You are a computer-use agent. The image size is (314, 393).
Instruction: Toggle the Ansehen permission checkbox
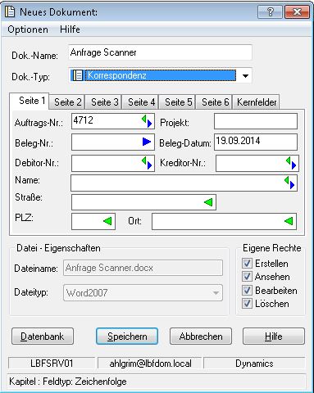pos(247,277)
